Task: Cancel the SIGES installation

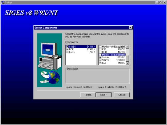Action: point(122,95)
